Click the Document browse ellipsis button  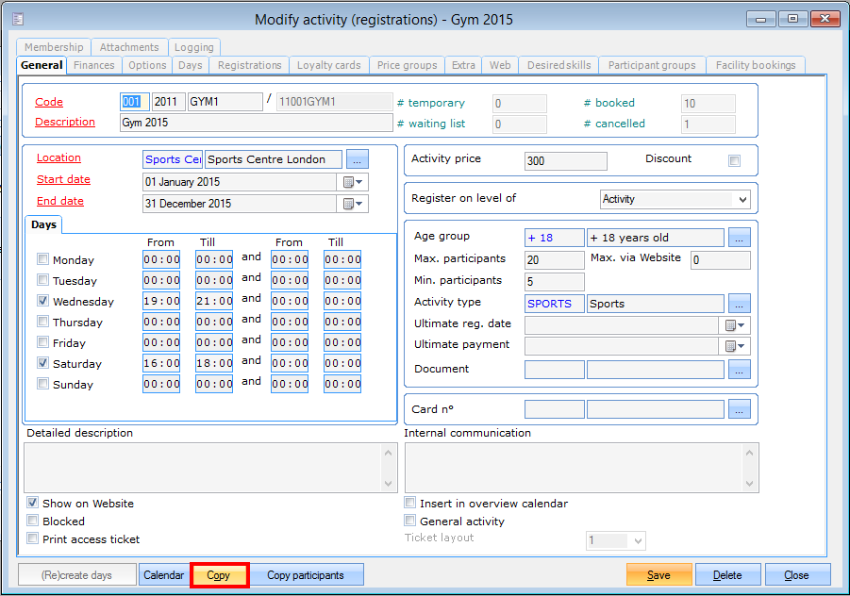pos(739,370)
